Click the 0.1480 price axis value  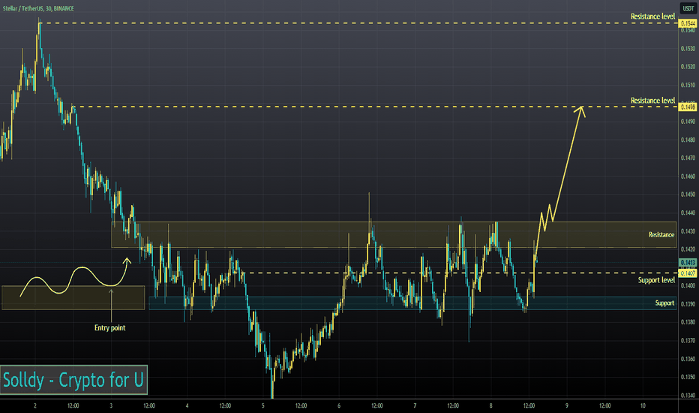pos(688,140)
